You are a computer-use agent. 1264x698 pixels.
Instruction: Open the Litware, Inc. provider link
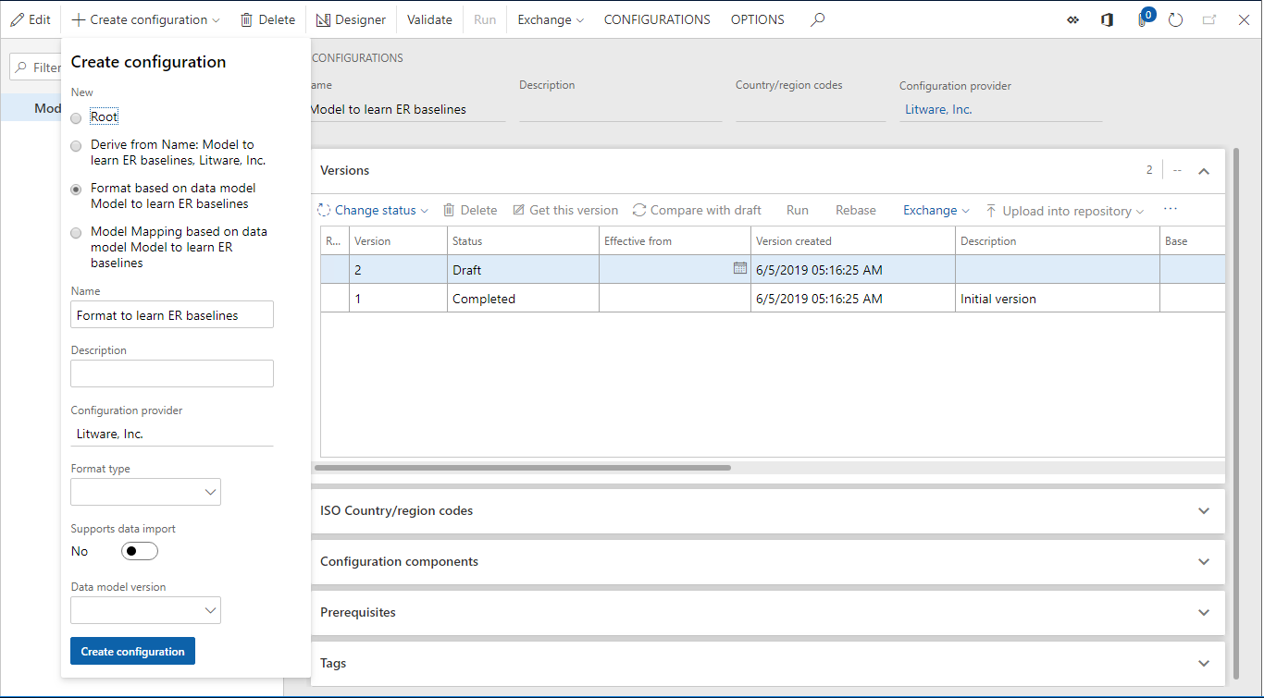[937, 109]
